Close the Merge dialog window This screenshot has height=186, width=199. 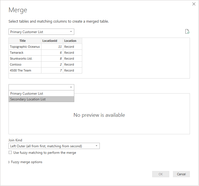pyautogui.click(x=194, y=4)
